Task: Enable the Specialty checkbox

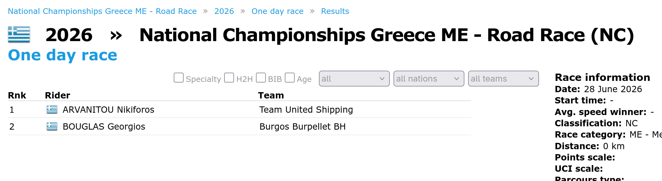Action: (x=179, y=78)
